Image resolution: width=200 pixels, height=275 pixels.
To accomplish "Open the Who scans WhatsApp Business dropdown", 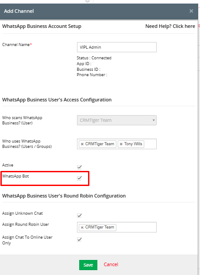I will tap(117, 120).
